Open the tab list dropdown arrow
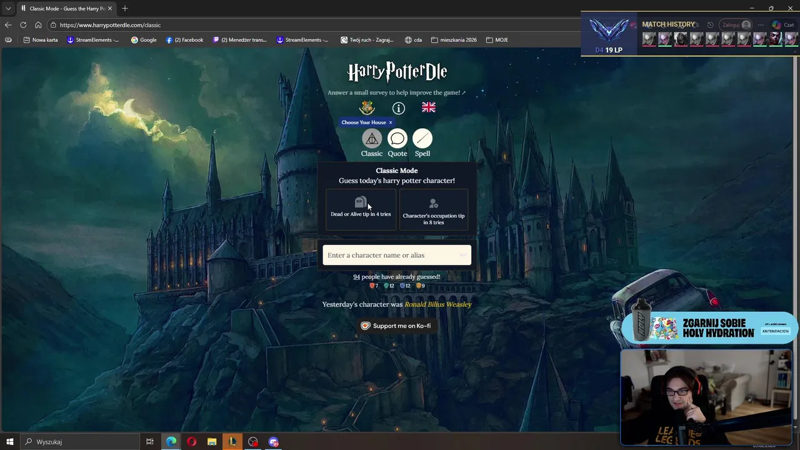Screen dimensions: 800x450 point(8,9)
